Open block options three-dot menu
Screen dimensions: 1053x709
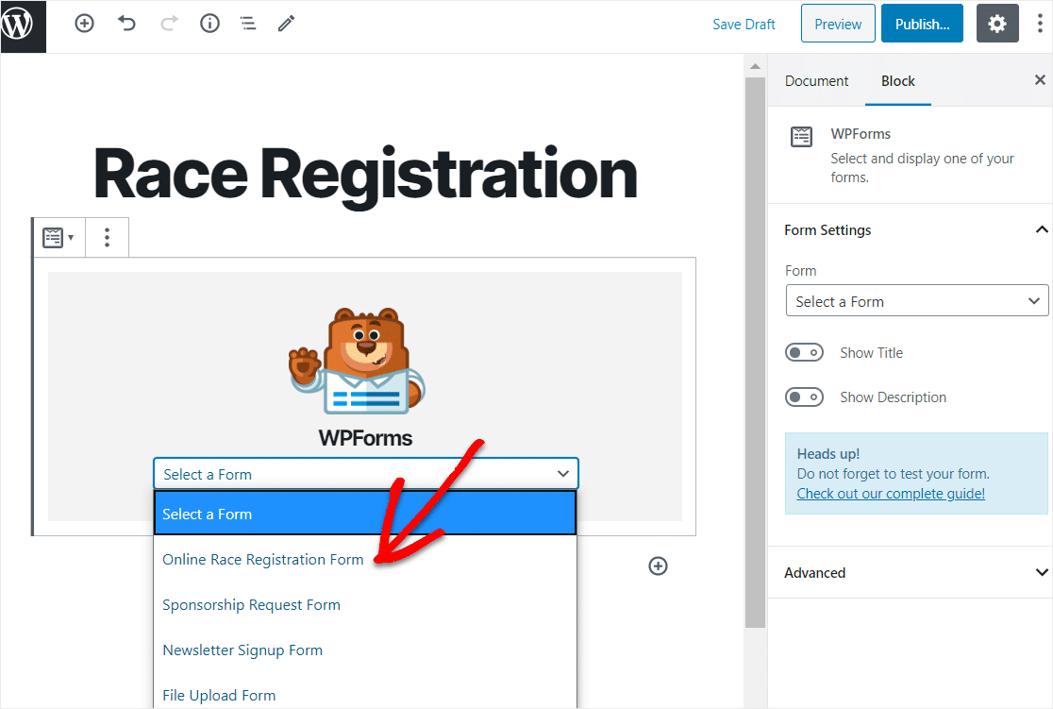(107, 237)
